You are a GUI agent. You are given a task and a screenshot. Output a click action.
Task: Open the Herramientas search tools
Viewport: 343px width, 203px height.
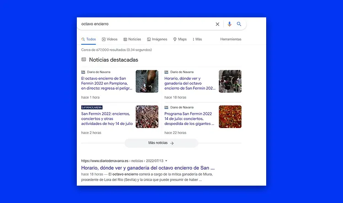[230, 39]
